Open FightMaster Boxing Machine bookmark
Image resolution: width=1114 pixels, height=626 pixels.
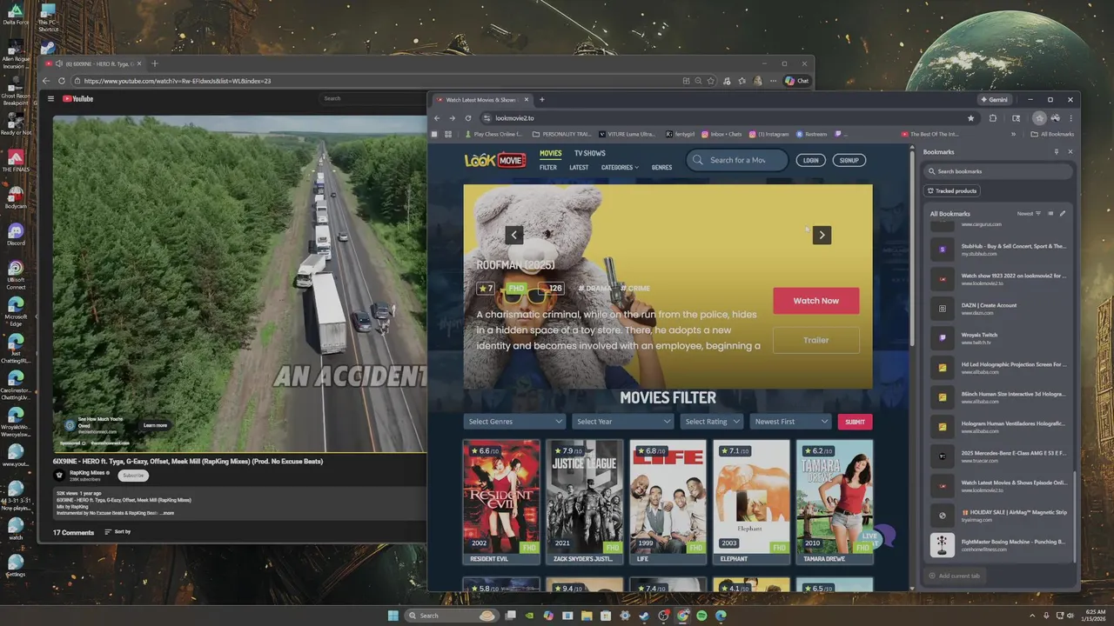999,545
